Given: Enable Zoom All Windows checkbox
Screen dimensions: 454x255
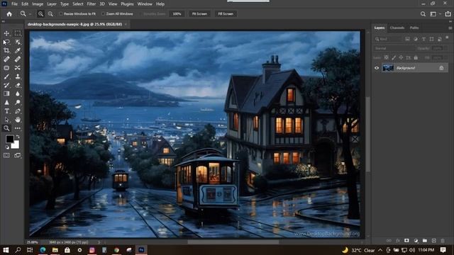Looking at the screenshot, I should (x=103, y=14).
